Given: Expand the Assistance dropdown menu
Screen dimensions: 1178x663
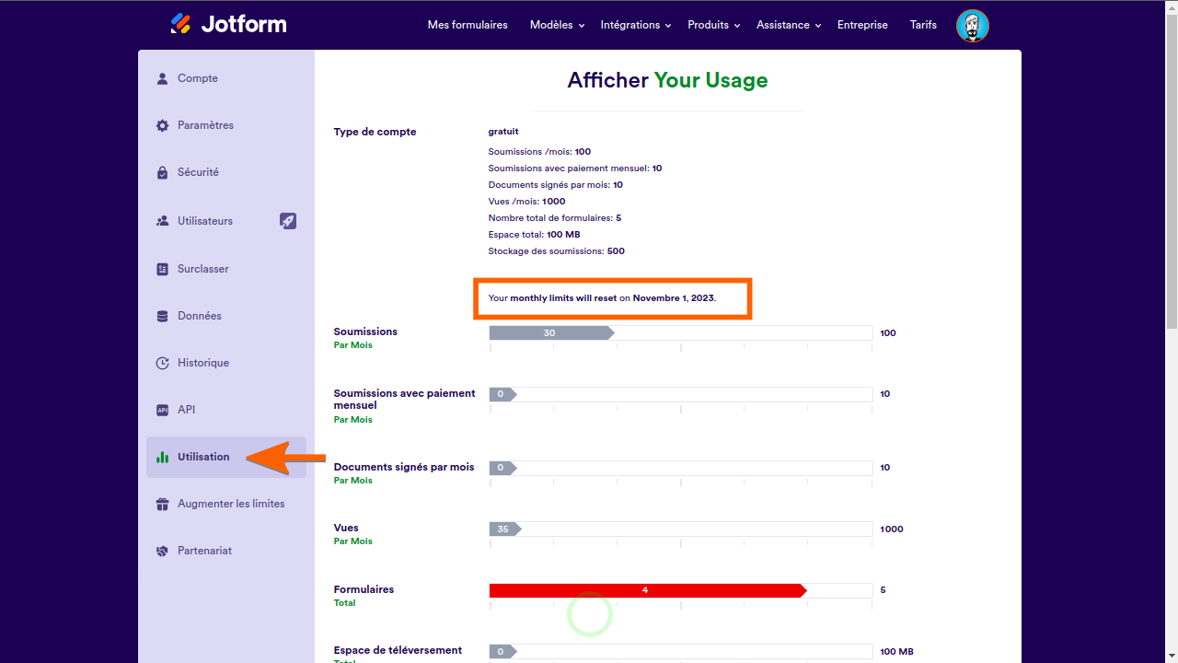Looking at the screenshot, I should click(789, 25).
